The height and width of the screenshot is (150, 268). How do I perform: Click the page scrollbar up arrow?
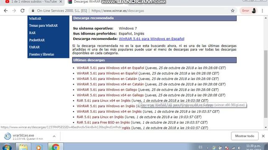(265, 18)
